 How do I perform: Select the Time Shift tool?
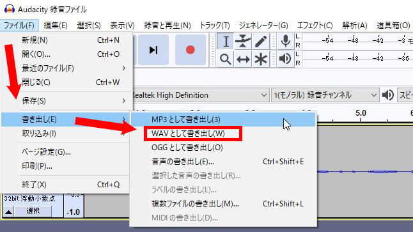[x=243, y=59]
